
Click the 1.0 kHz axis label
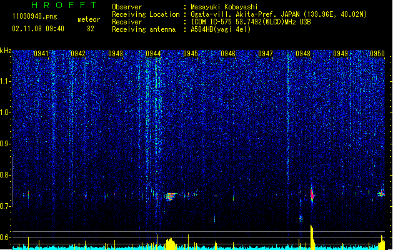point(6,112)
